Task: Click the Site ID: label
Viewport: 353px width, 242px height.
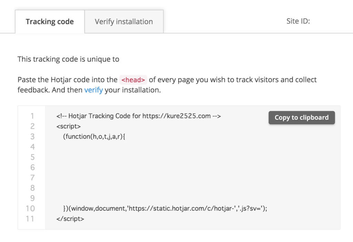Action: [298, 21]
